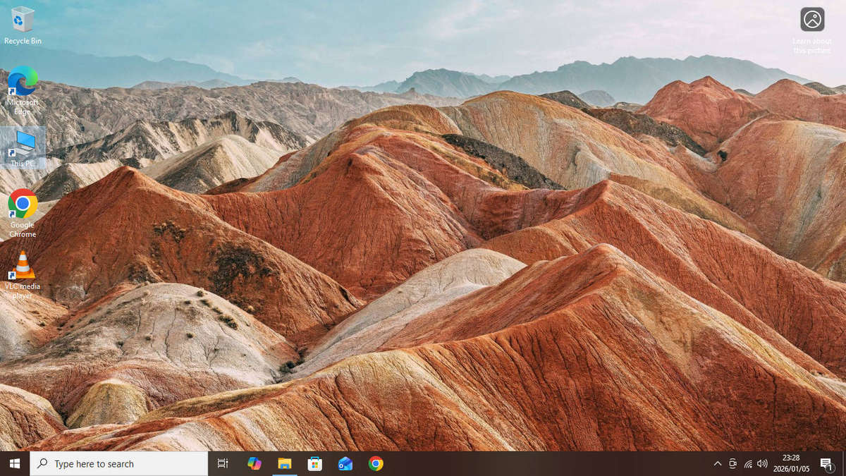Open File Explorer from the taskbar
The image size is (846, 476).
pos(285,463)
